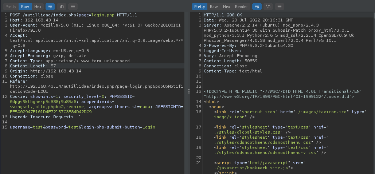Switch request panel to Pretty tab
Image resolution: width=375 pixels, height=174 pixels.
[x=11, y=7]
